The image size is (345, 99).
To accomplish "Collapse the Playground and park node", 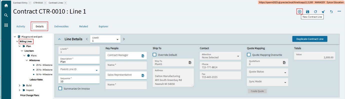I will [x=15, y=37].
